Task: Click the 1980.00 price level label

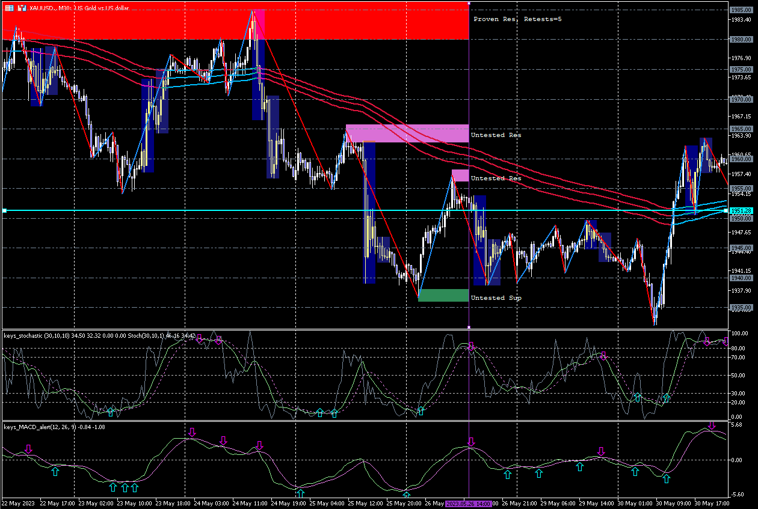Action: point(741,40)
